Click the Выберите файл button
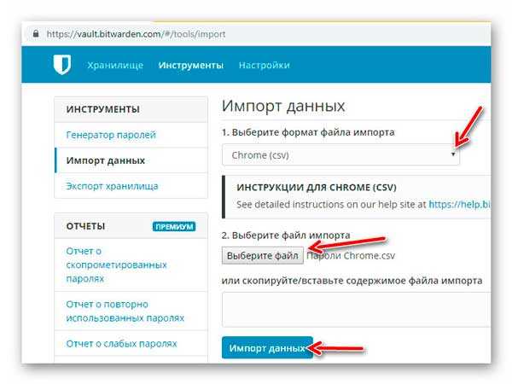This screenshot has height=384, width=512. point(263,256)
